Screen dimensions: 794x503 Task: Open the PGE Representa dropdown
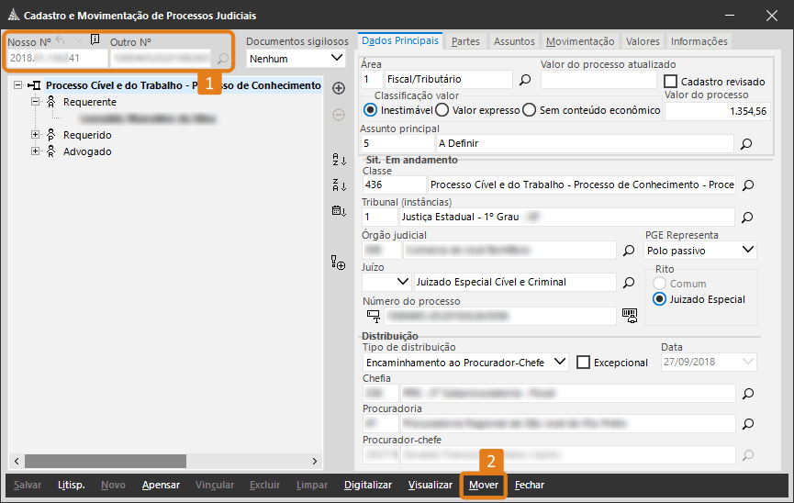coord(700,250)
